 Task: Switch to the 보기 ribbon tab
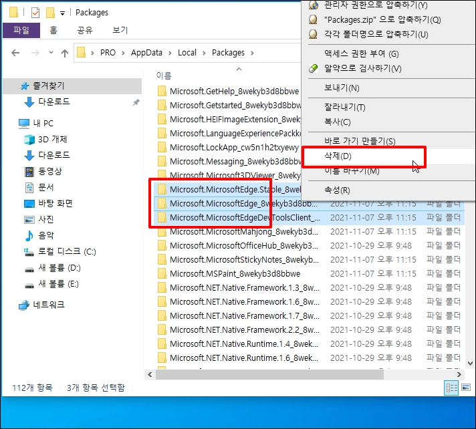pyautogui.click(x=120, y=30)
